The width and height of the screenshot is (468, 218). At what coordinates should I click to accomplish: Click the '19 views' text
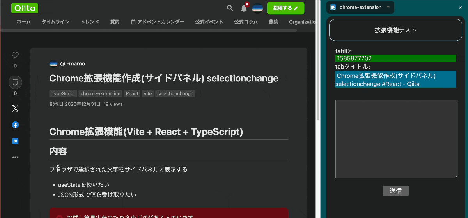(113, 104)
